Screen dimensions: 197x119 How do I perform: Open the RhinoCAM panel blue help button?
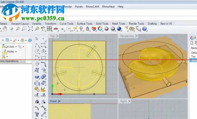(30, 40)
